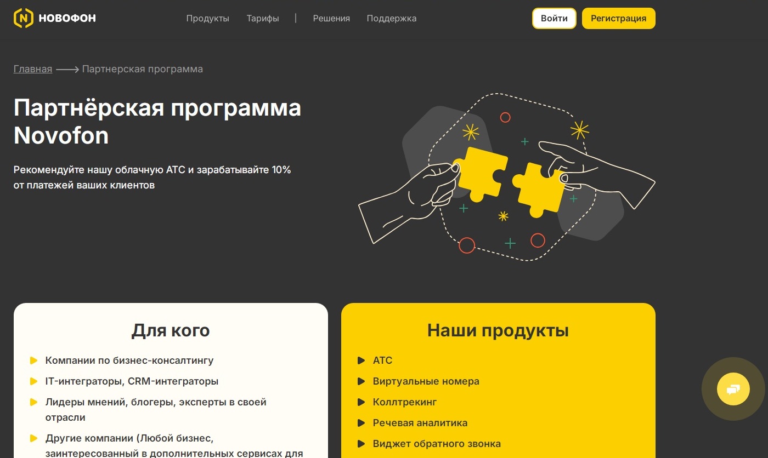Screen dimensions: 768x458
Task: Click the Регистрация button
Action: click(x=618, y=18)
